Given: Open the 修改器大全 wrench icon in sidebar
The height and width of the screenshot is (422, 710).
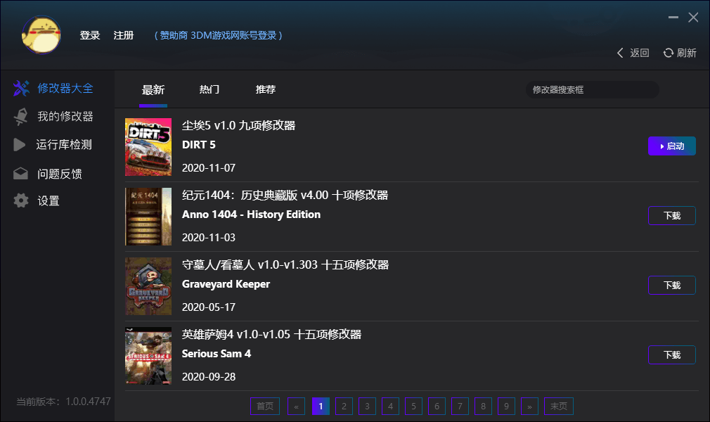Looking at the screenshot, I should coord(20,88).
